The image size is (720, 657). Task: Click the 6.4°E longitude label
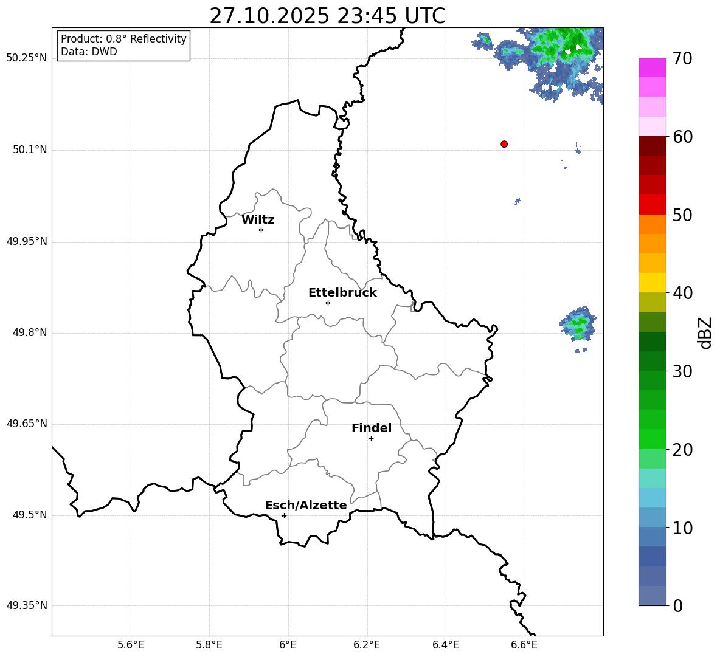(x=445, y=645)
